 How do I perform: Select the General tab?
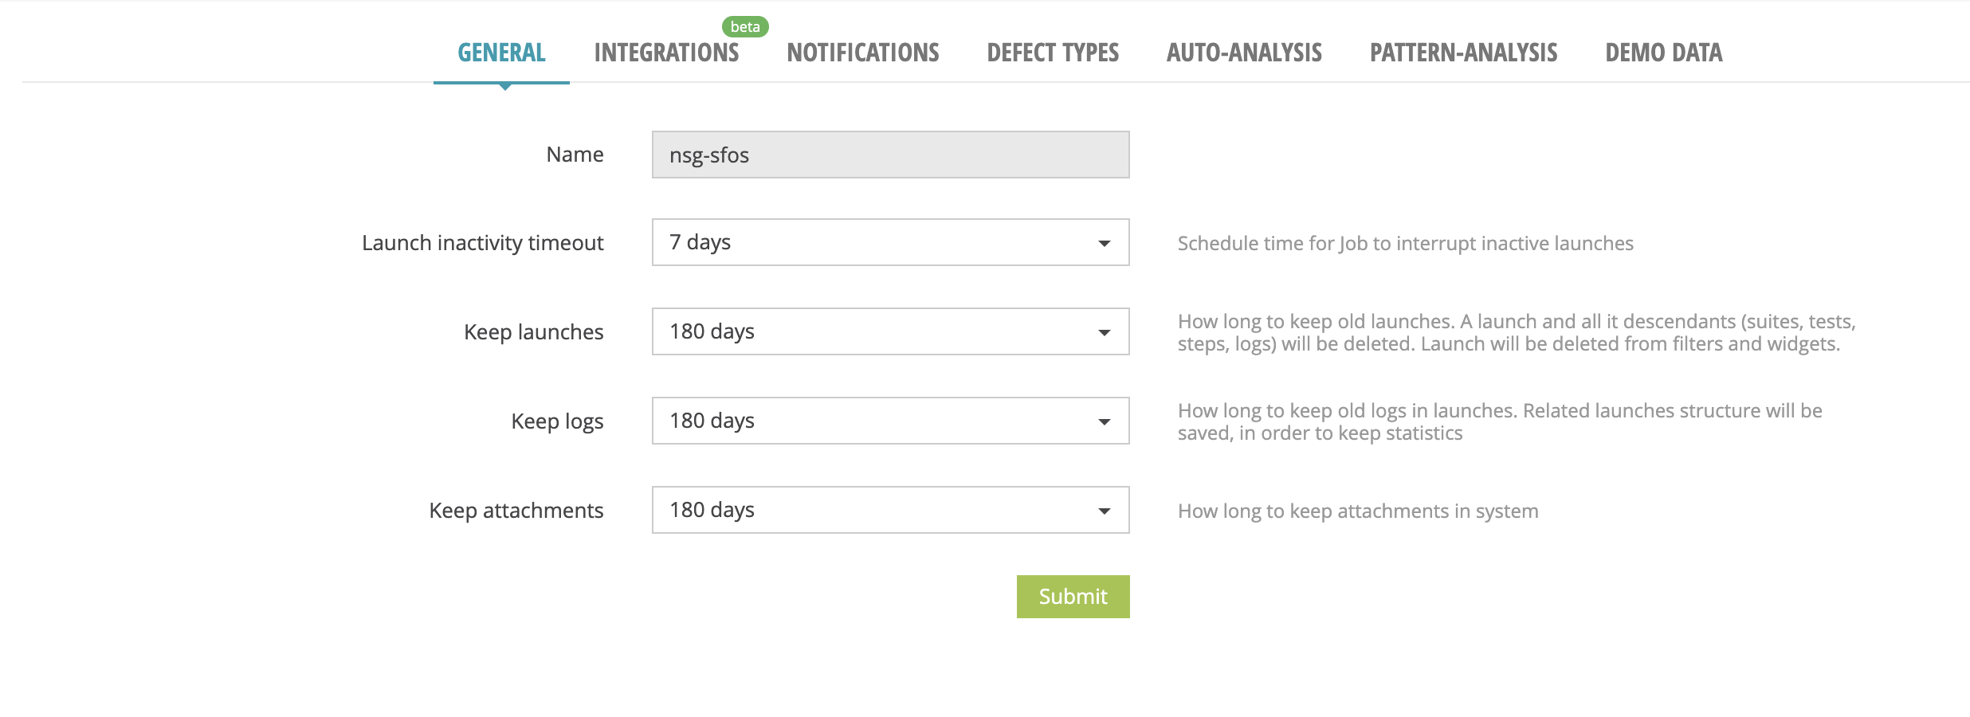point(500,53)
